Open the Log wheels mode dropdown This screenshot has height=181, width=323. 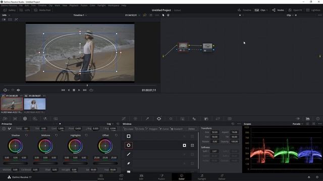point(110,124)
